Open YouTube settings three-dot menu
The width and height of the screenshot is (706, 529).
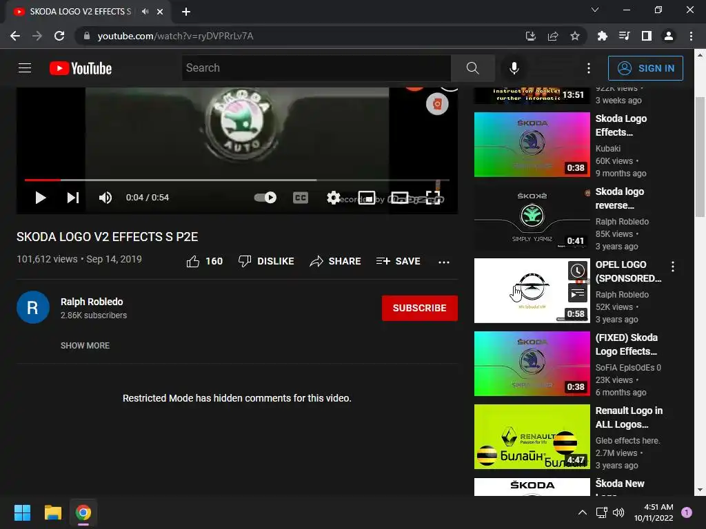(x=589, y=68)
